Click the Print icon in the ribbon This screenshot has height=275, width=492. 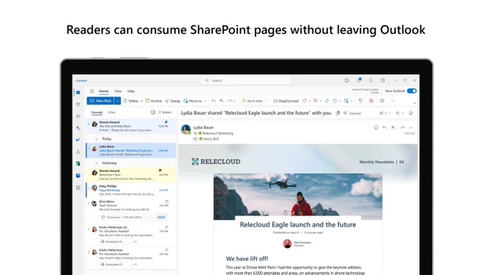click(x=382, y=101)
